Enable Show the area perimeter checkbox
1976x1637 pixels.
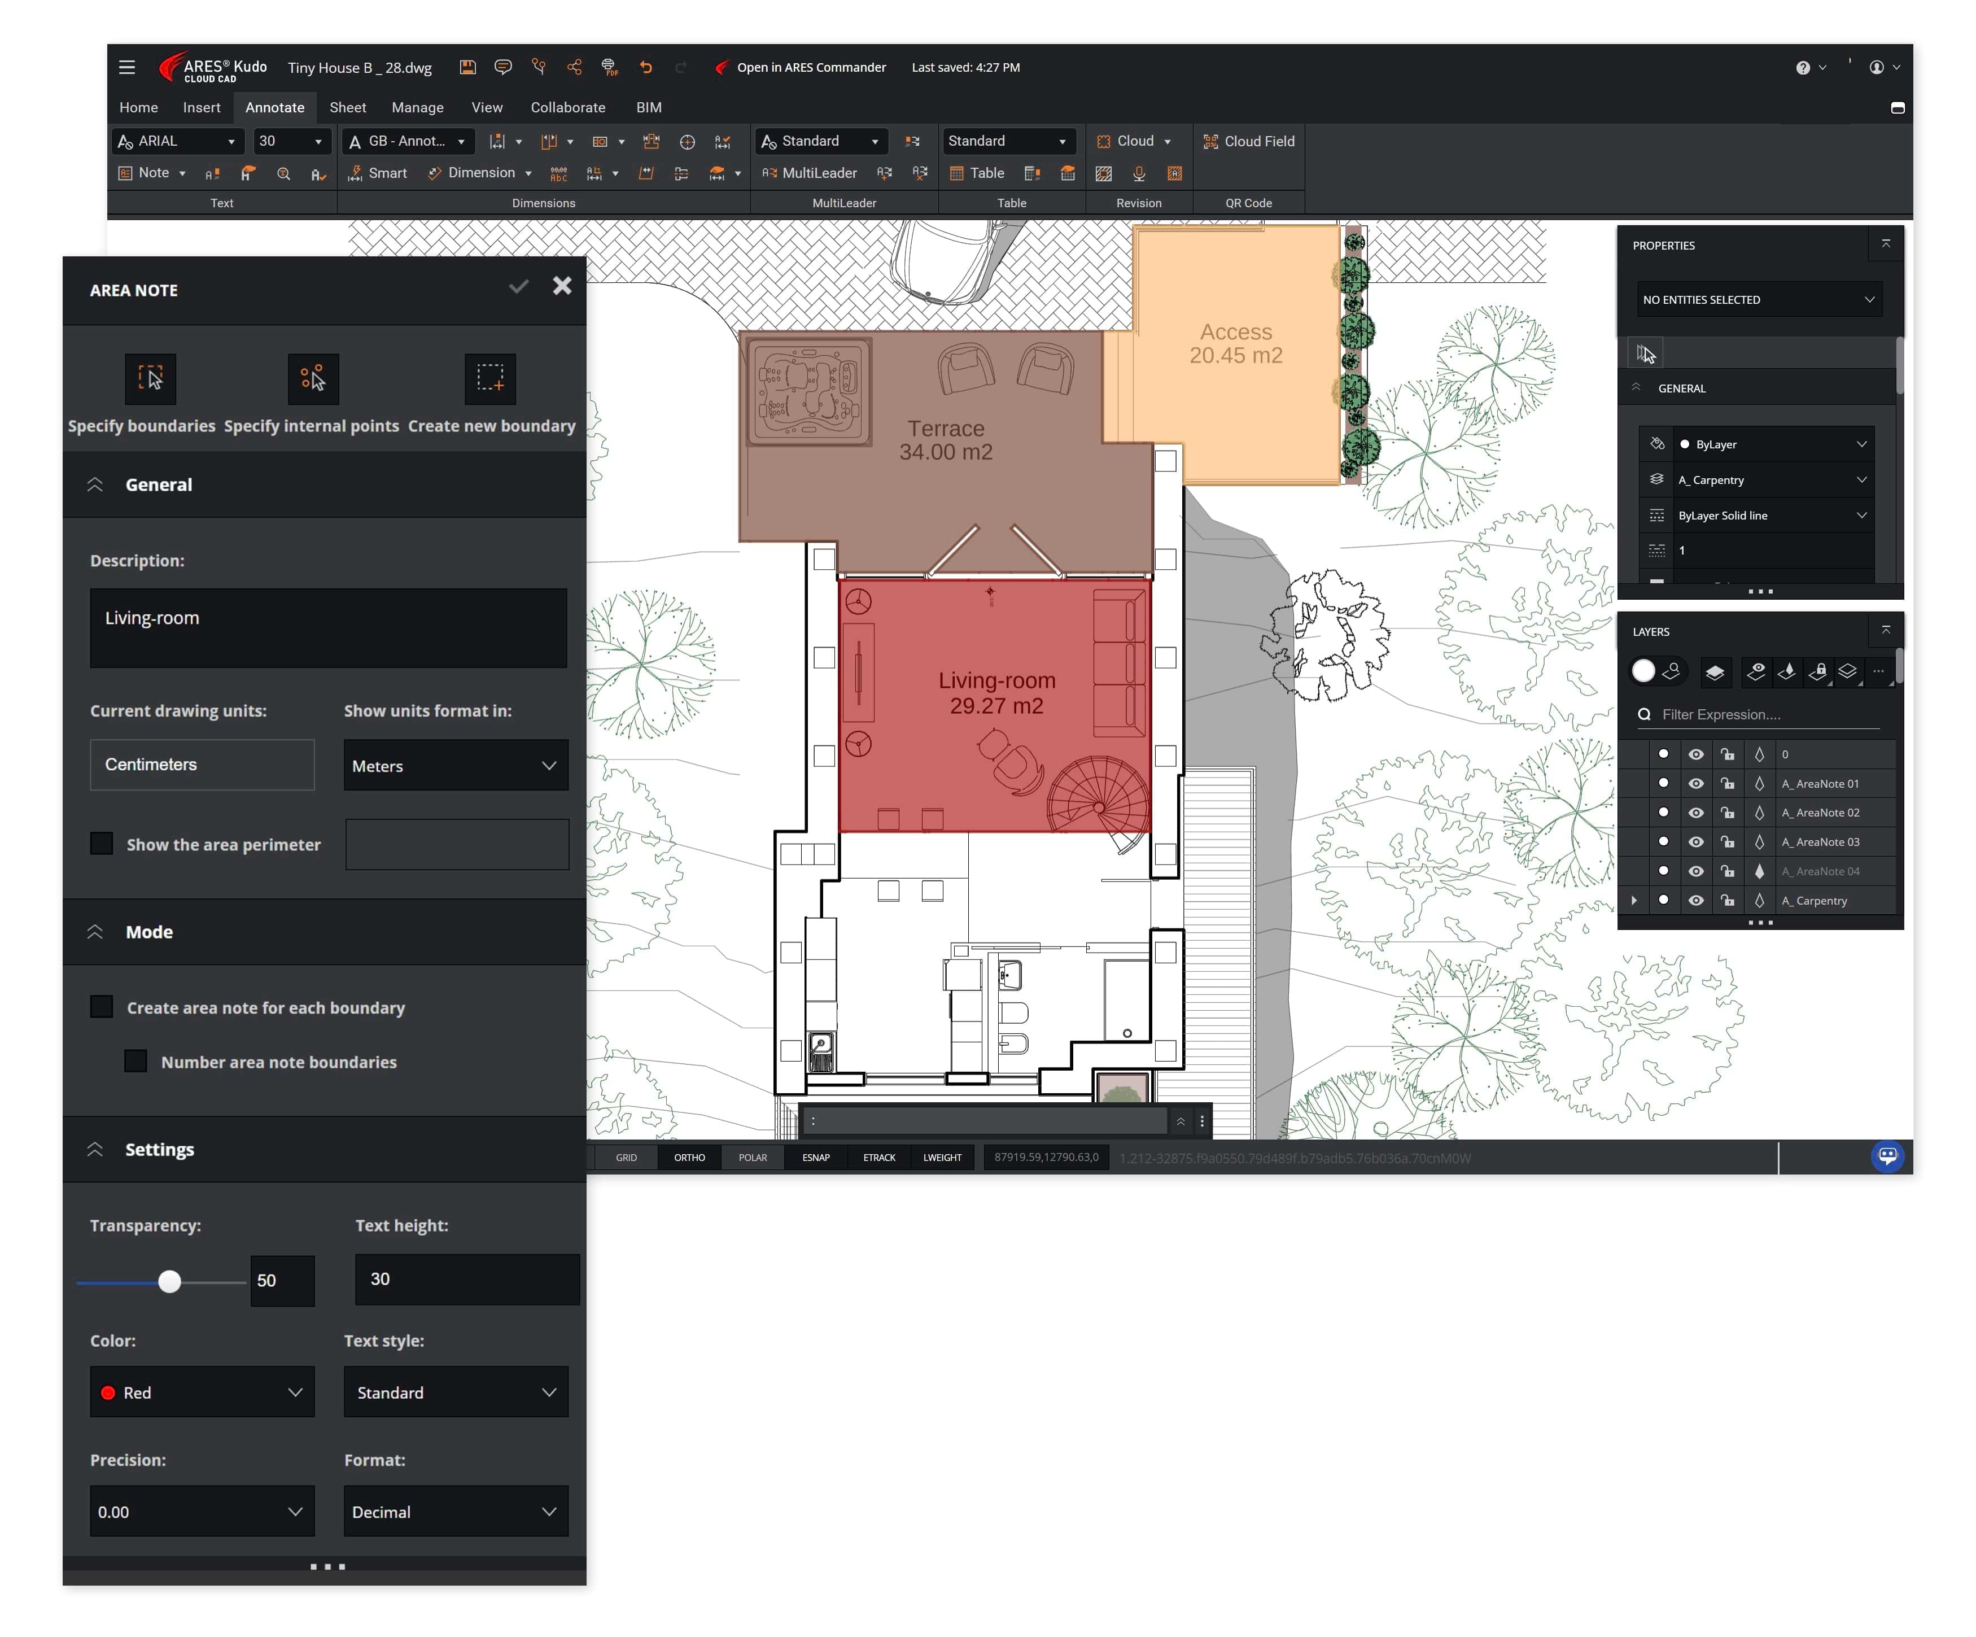pyautogui.click(x=102, y=844)
